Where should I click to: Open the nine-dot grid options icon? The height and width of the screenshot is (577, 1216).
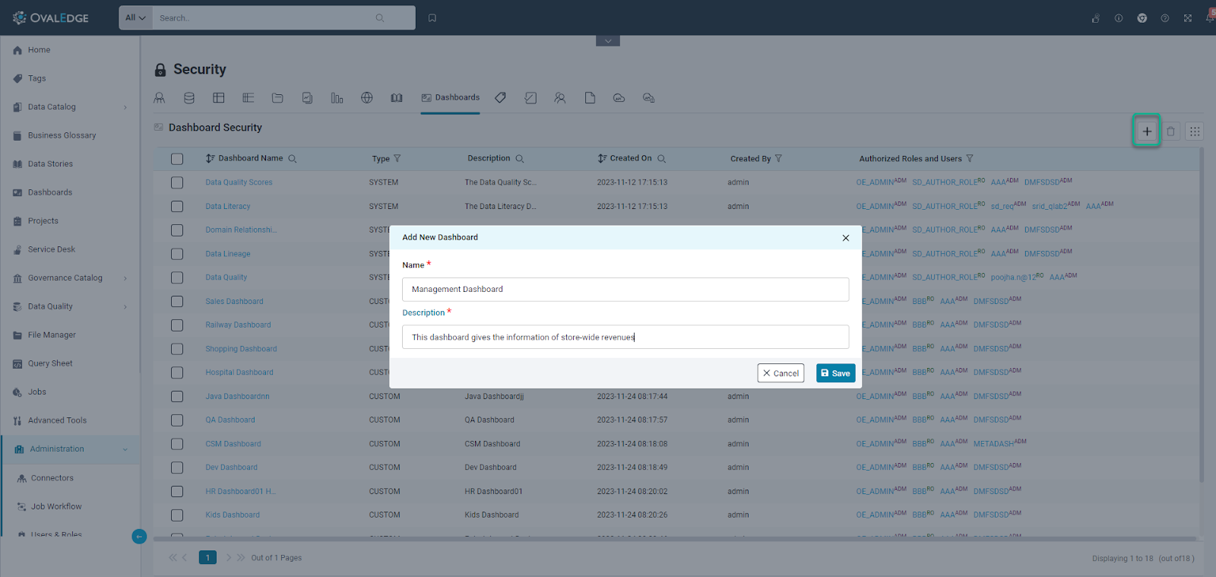tap(1195, 132)
